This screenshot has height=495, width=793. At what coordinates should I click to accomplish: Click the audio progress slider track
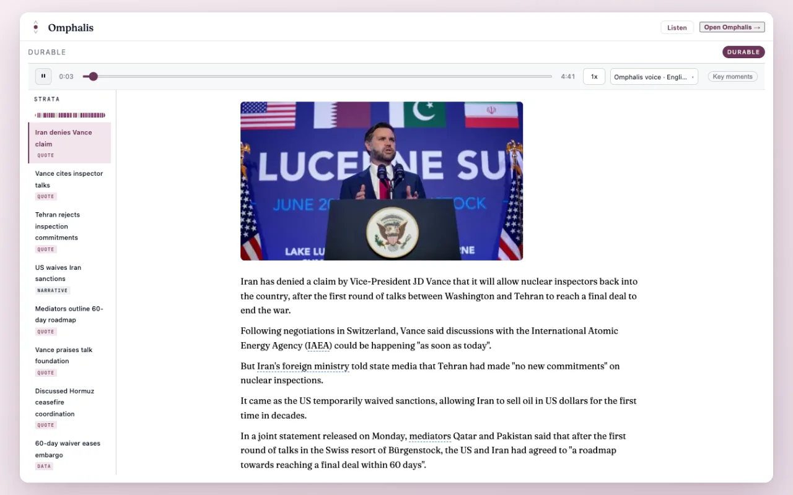tap(317, 77)
